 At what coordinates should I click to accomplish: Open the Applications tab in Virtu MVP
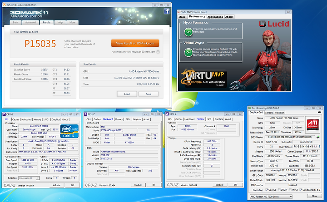click(215, 17)
